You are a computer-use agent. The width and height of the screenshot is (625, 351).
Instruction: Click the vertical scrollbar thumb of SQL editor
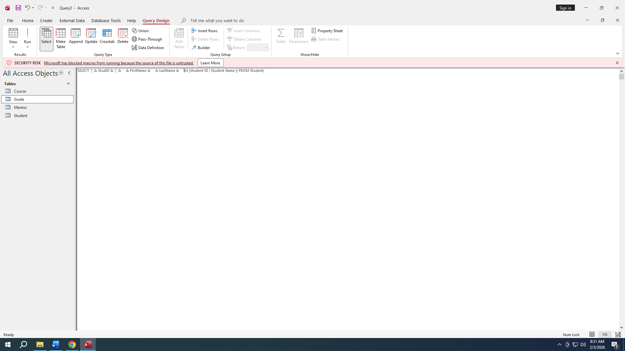pos(621,77)
